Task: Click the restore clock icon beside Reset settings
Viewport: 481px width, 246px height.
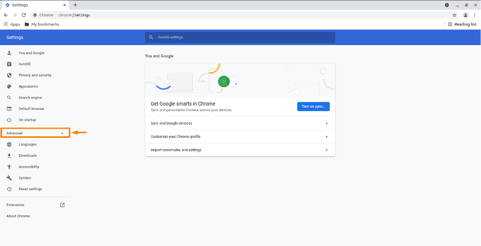Action: pyautogui.click(x=9, y=189)
